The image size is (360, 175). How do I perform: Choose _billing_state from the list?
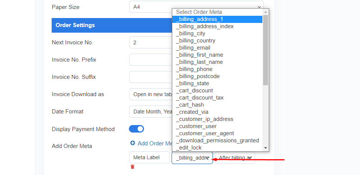pyautogui.click(x=217, y=83)
